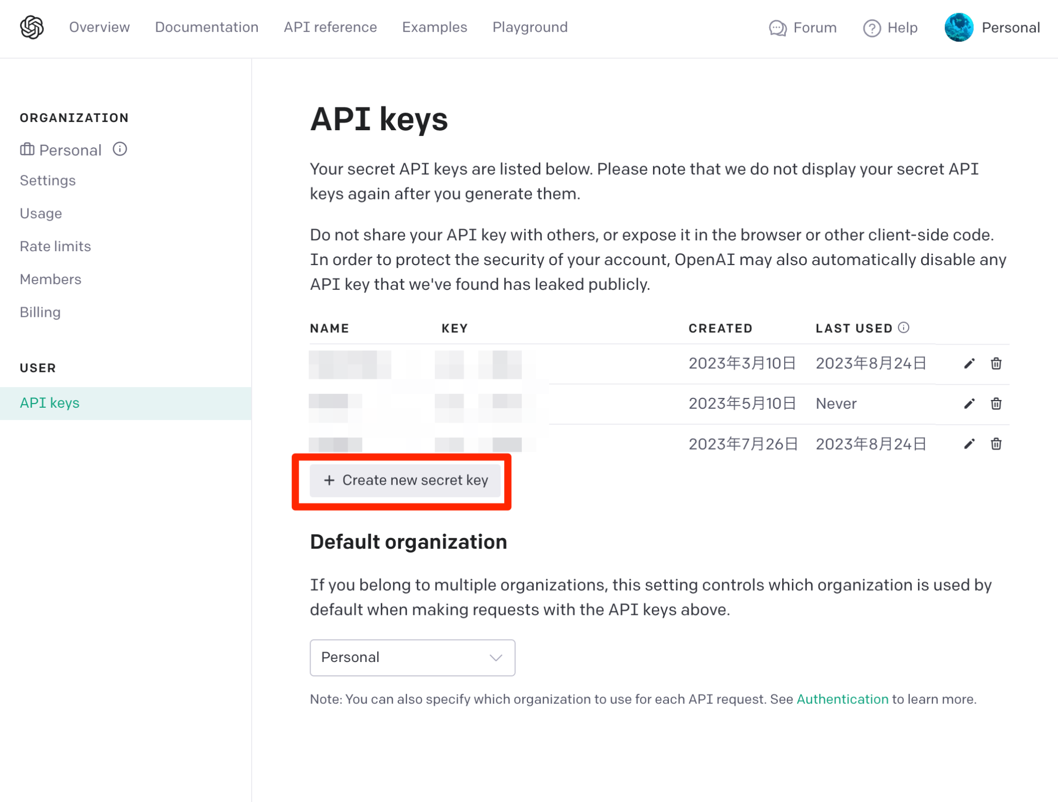Click the Personal profile avatar
The height and width of the screenshot is (802, 1058).
coord(960,28)
